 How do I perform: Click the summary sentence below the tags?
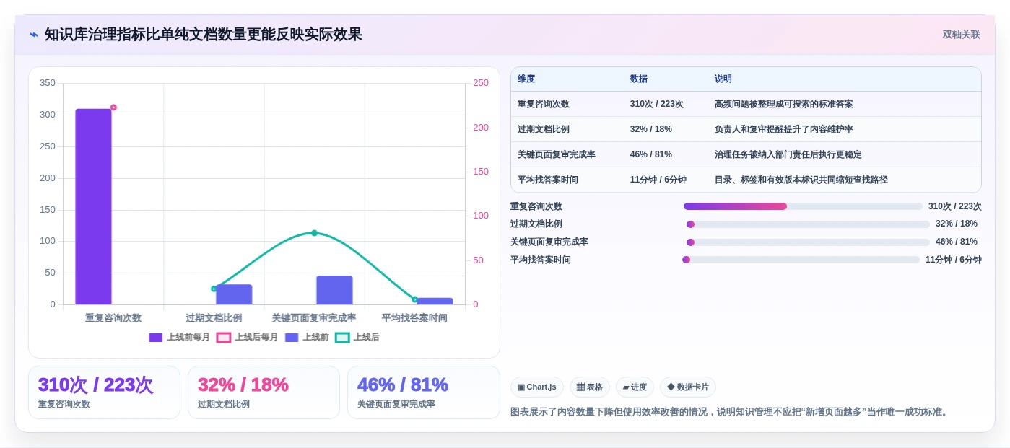click(x=731, y=412)
